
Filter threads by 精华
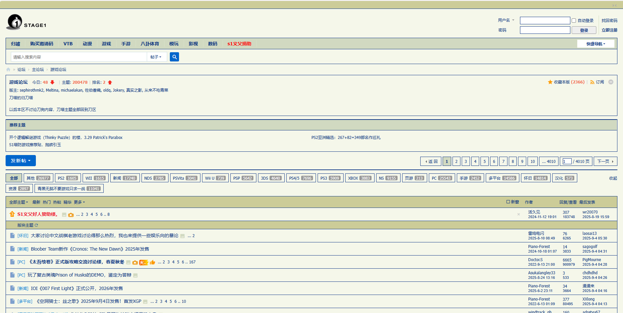[x=67, y=202]
